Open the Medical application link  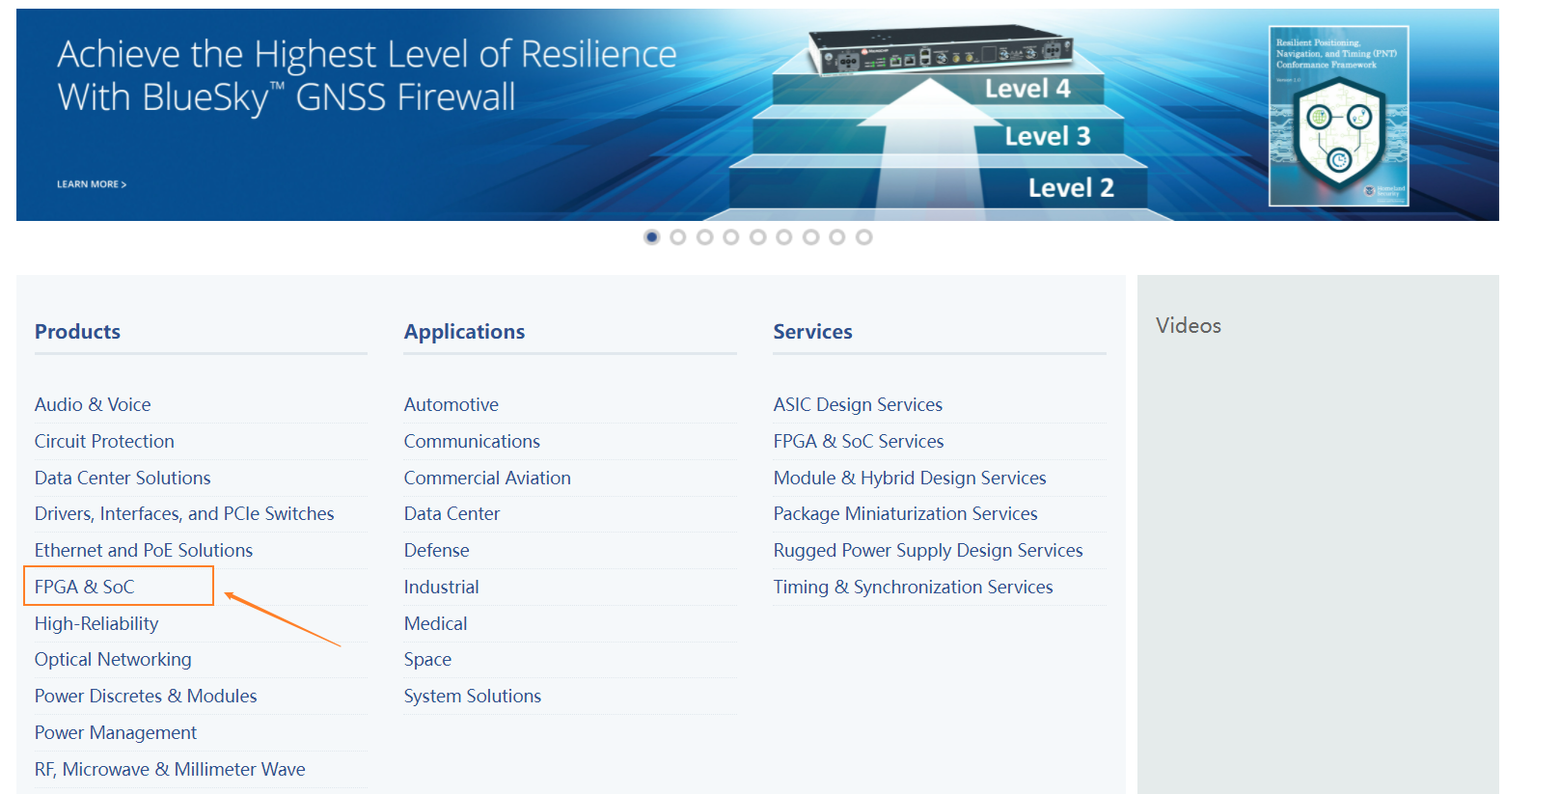click(436, 624)
